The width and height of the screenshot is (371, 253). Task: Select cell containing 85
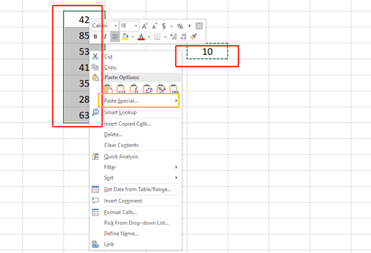pyautogui.click(x=77, y=36)
